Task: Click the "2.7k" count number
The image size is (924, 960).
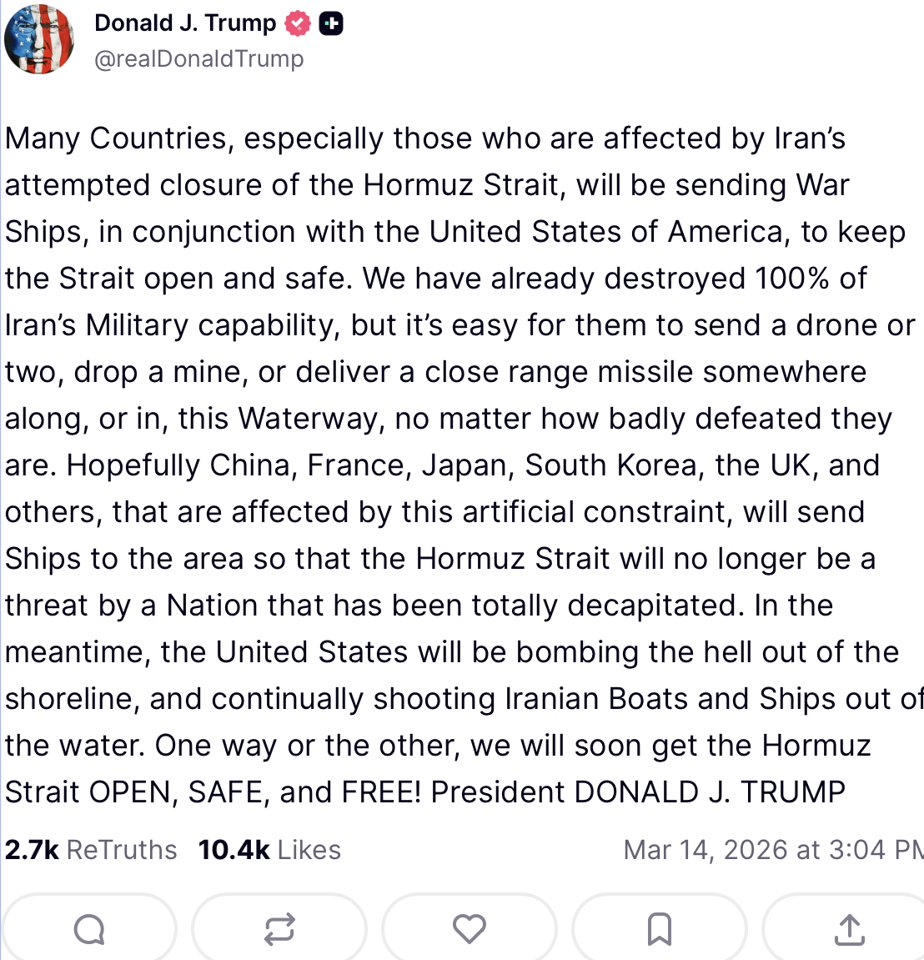Action: [32, 850]
